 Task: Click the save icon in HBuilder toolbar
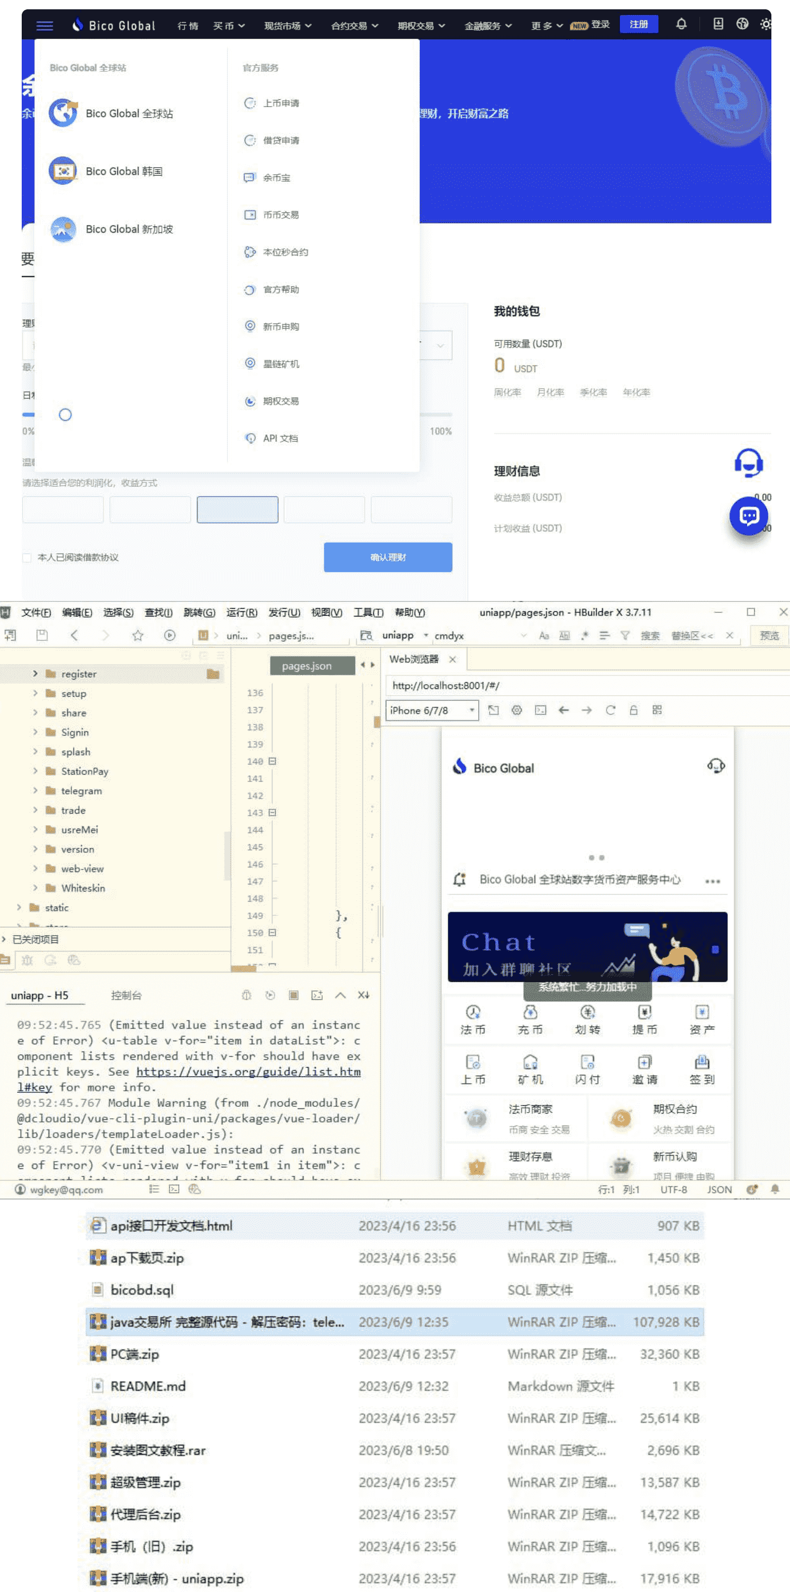pos(41,635)
